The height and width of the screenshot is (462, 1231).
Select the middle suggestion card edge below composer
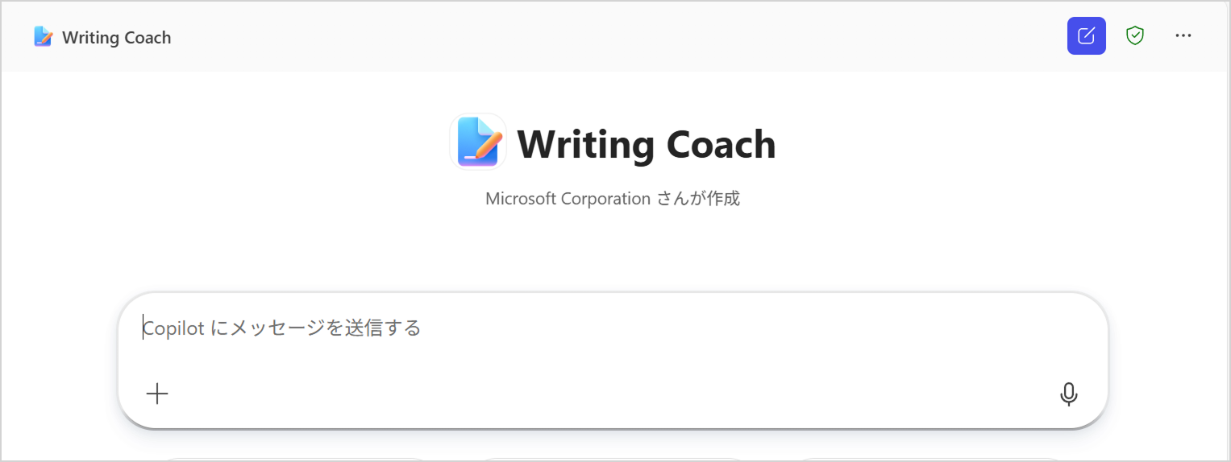coord(613,459)
